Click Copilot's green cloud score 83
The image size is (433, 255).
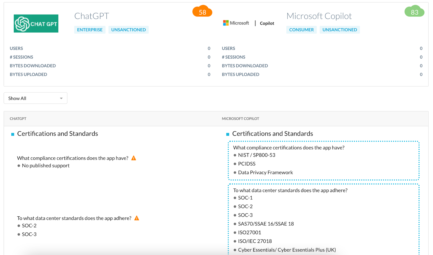point(414,12)
